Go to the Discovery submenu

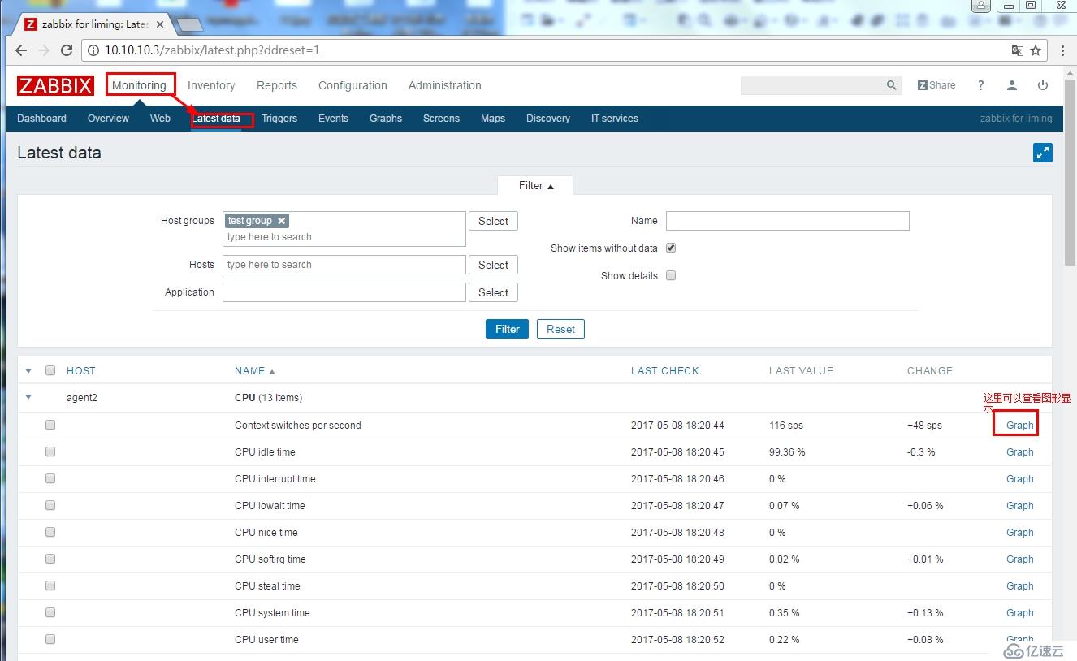pos(548,119)
